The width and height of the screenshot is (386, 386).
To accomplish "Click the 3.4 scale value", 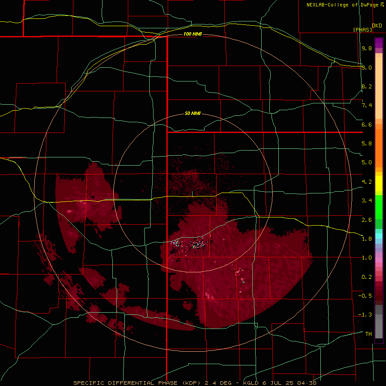I will [367, 201].
